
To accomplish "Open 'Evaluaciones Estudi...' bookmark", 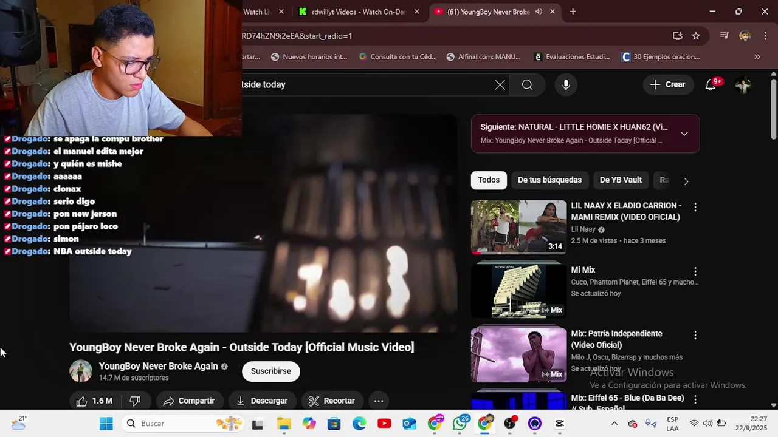I will coord(571,57).
